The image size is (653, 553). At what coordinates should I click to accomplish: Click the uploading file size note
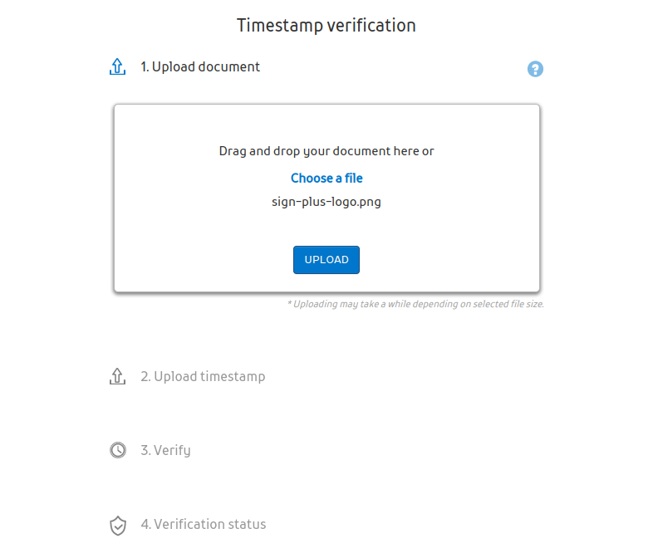point(415,304)
